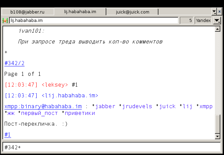Screen dimensions: 224x155
Task: Click the *jabber tag
Action: click(104, 106)
